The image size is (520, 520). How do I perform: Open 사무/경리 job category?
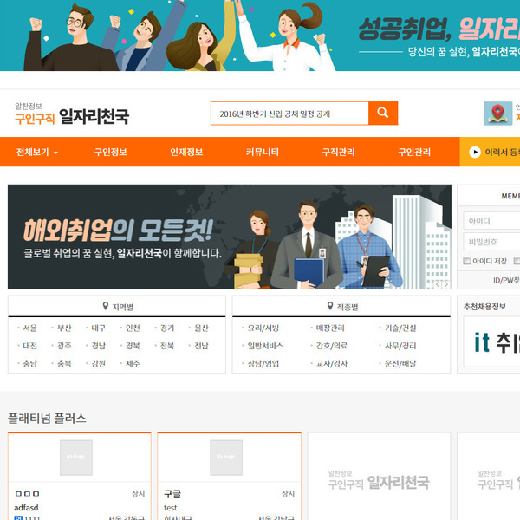[400, 346]
